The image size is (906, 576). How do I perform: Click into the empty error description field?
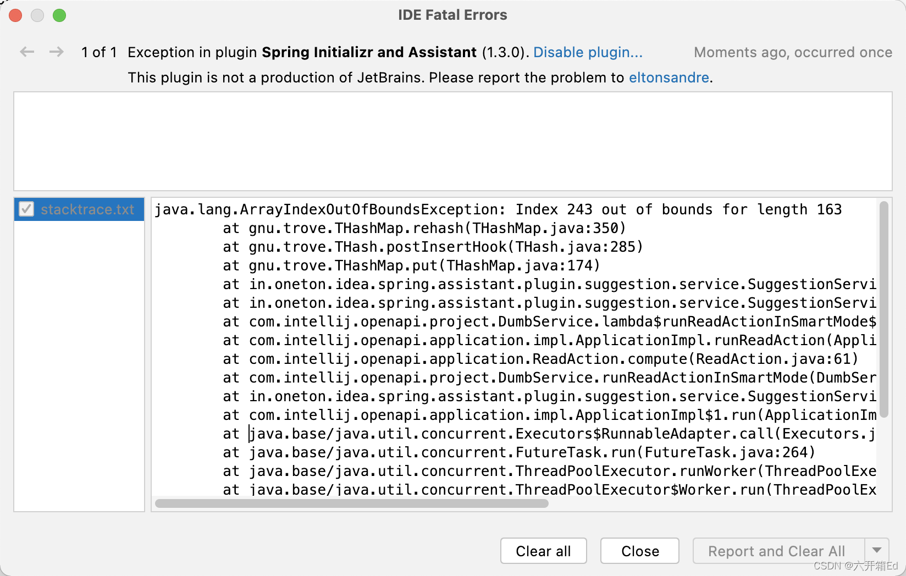(452, 141)
